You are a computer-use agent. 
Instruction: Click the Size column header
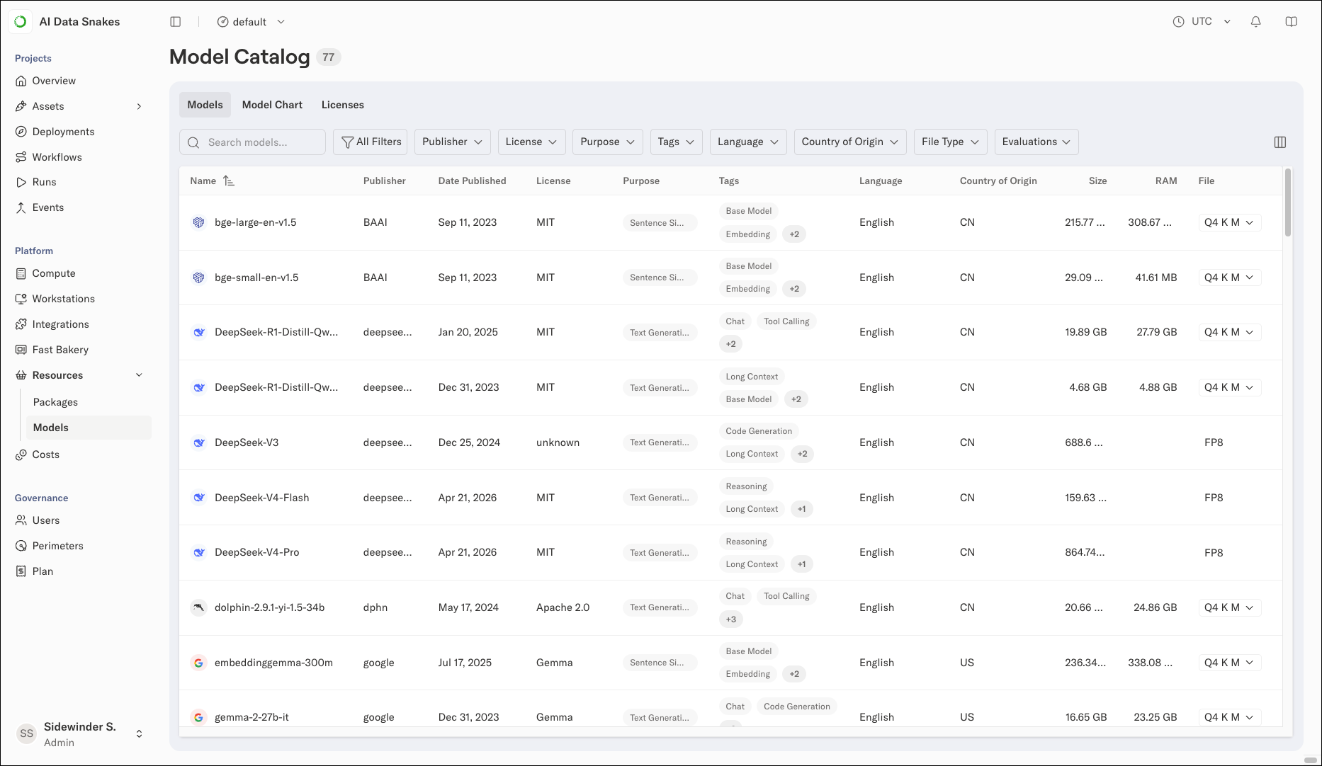point(1097,181)
